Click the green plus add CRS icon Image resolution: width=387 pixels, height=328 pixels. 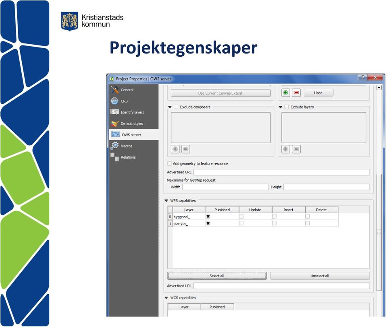(285, 93)
